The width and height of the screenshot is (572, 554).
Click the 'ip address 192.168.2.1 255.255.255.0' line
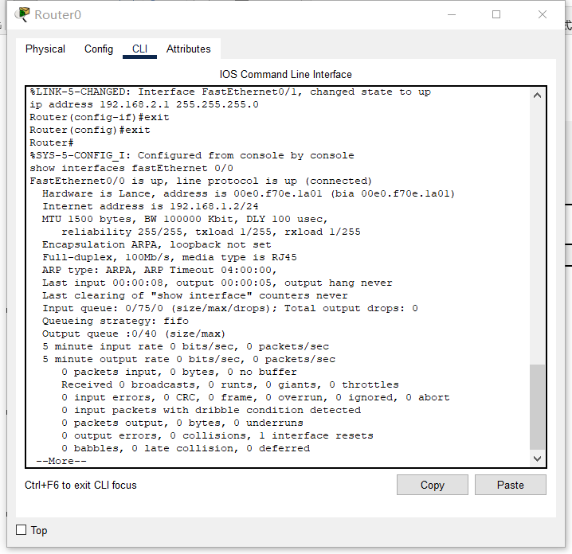pos(144,104)
